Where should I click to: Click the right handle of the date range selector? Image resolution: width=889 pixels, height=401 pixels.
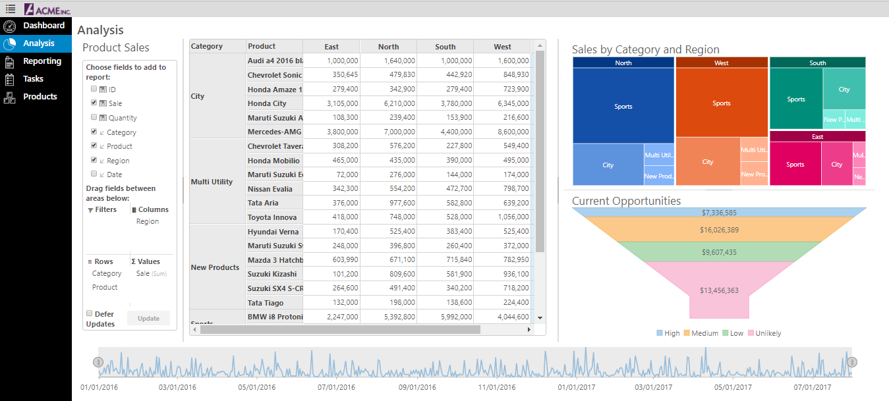pos(851,362)
